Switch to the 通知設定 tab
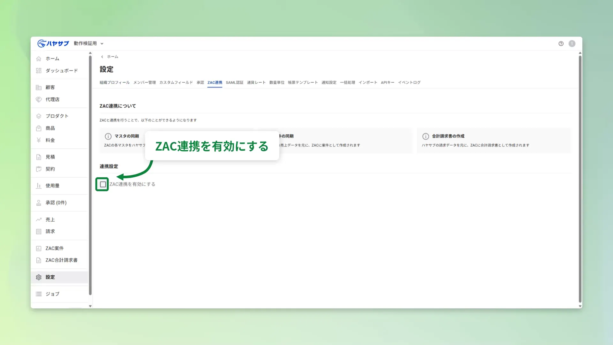The width and height of the screenshot is (613, 345). (329, 82)
